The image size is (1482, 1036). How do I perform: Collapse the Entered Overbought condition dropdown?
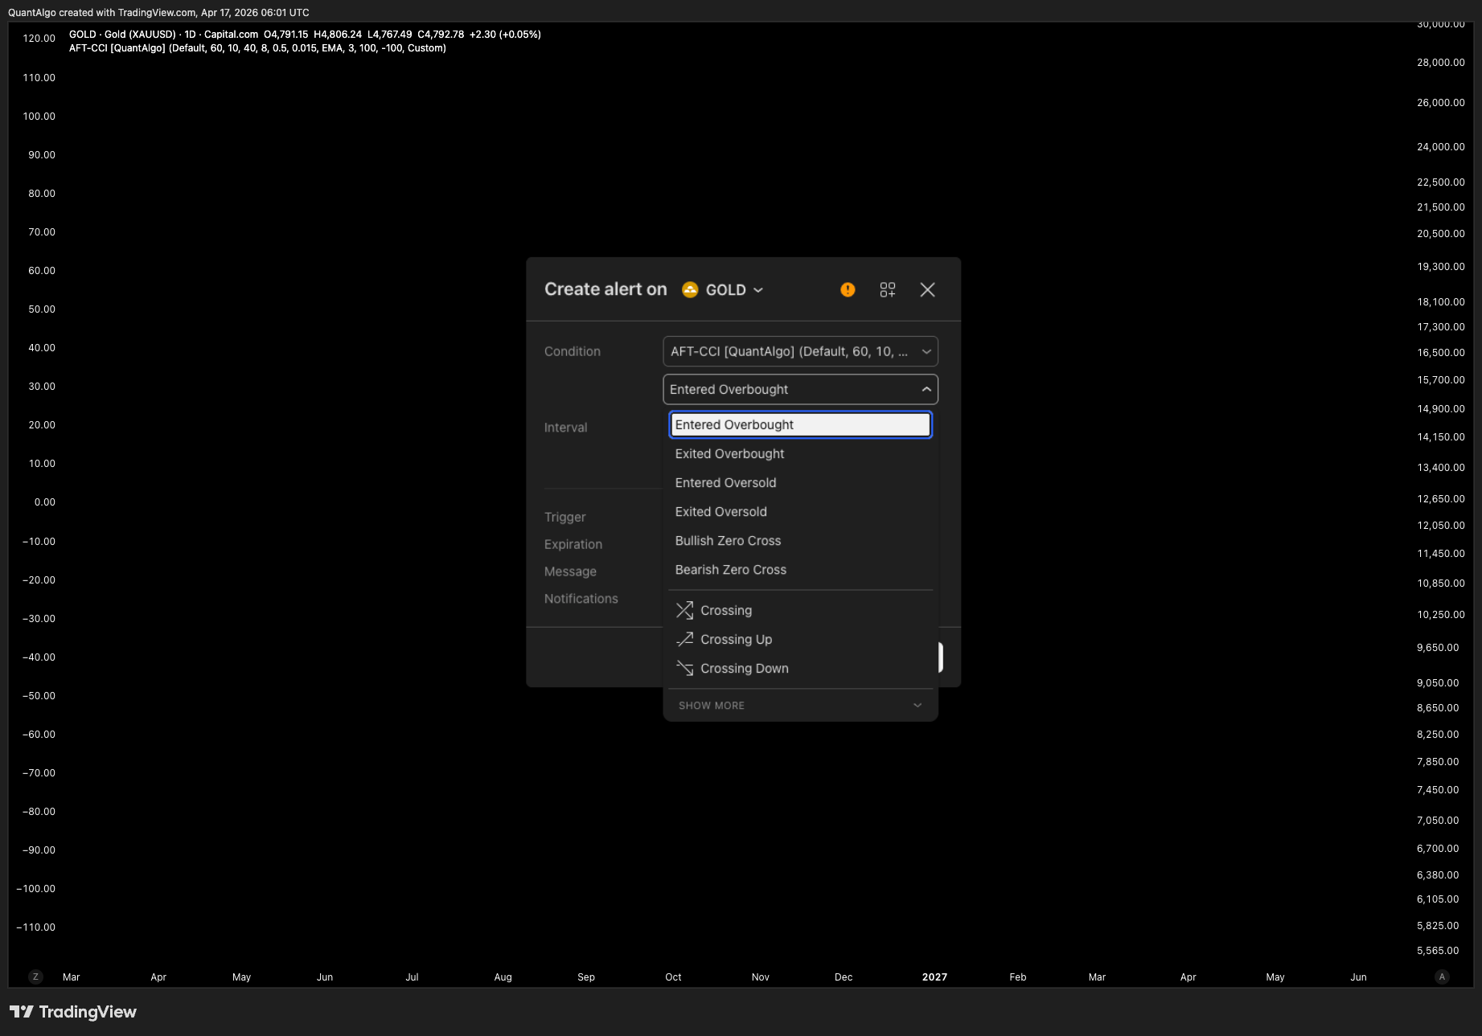pyautogui.click(x=800, y=389)
